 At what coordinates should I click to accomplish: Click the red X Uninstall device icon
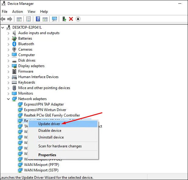(71, 19)
